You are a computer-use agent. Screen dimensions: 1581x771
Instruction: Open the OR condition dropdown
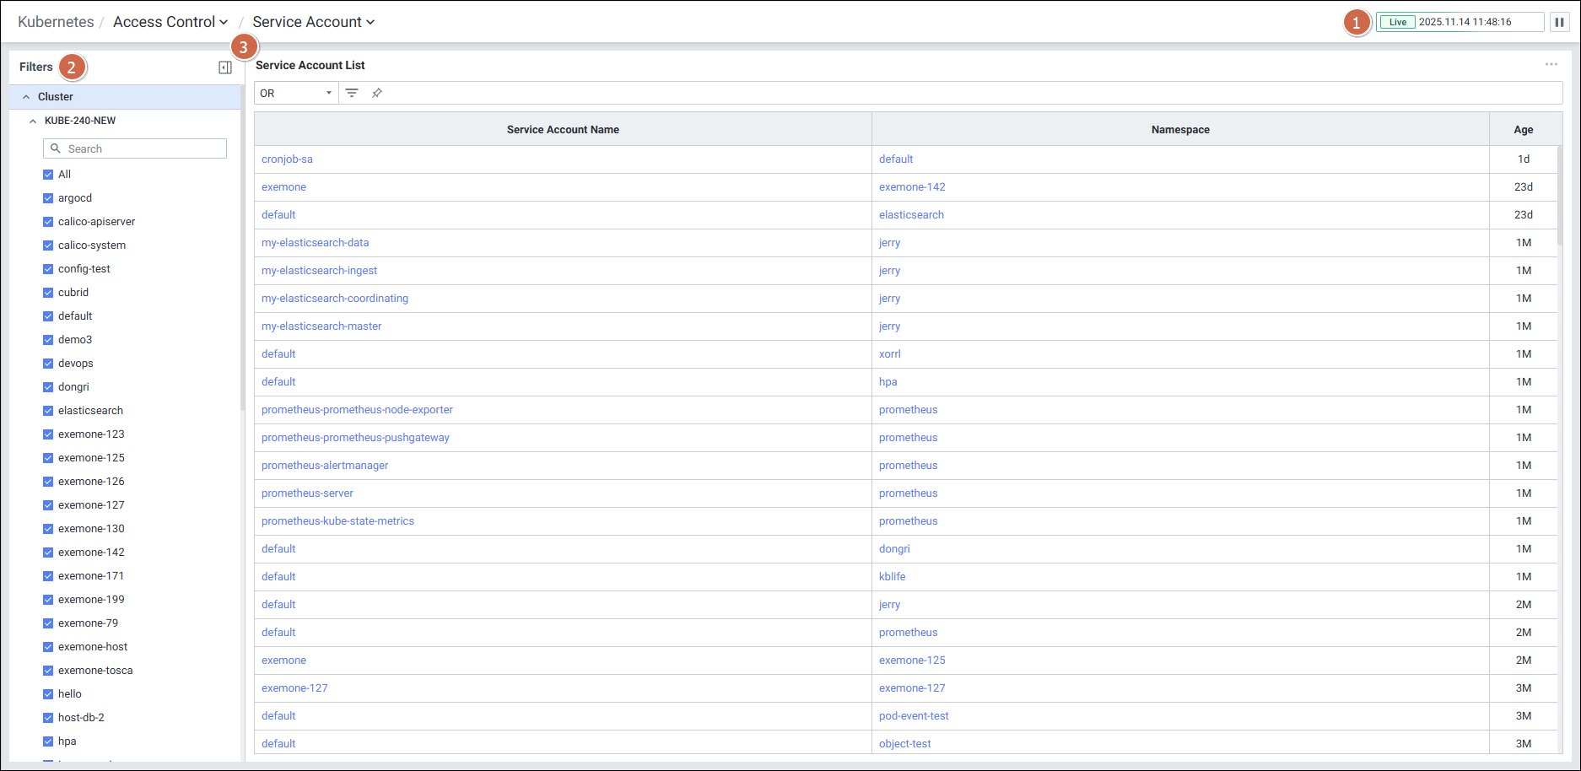[x=296, y=93]
